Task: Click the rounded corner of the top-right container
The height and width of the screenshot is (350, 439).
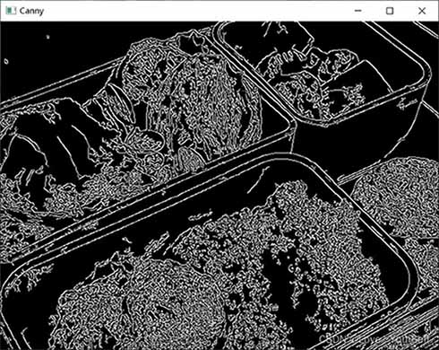Action: point(423,70)
